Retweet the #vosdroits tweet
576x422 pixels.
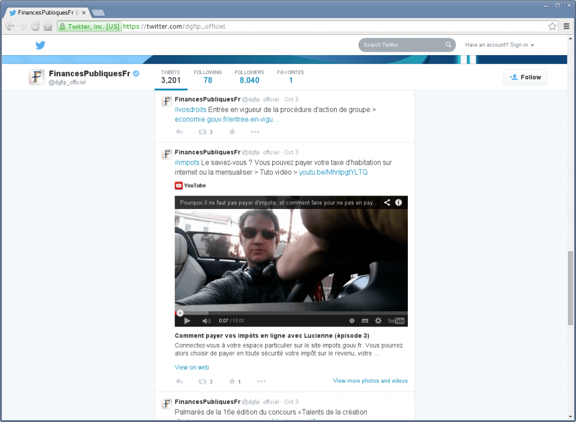click(x=202, y=131)
